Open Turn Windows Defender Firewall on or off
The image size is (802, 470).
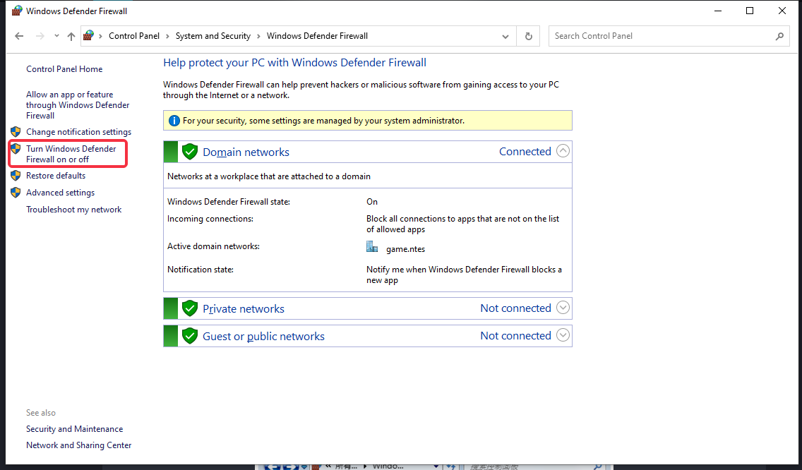(x=71, y=154)
